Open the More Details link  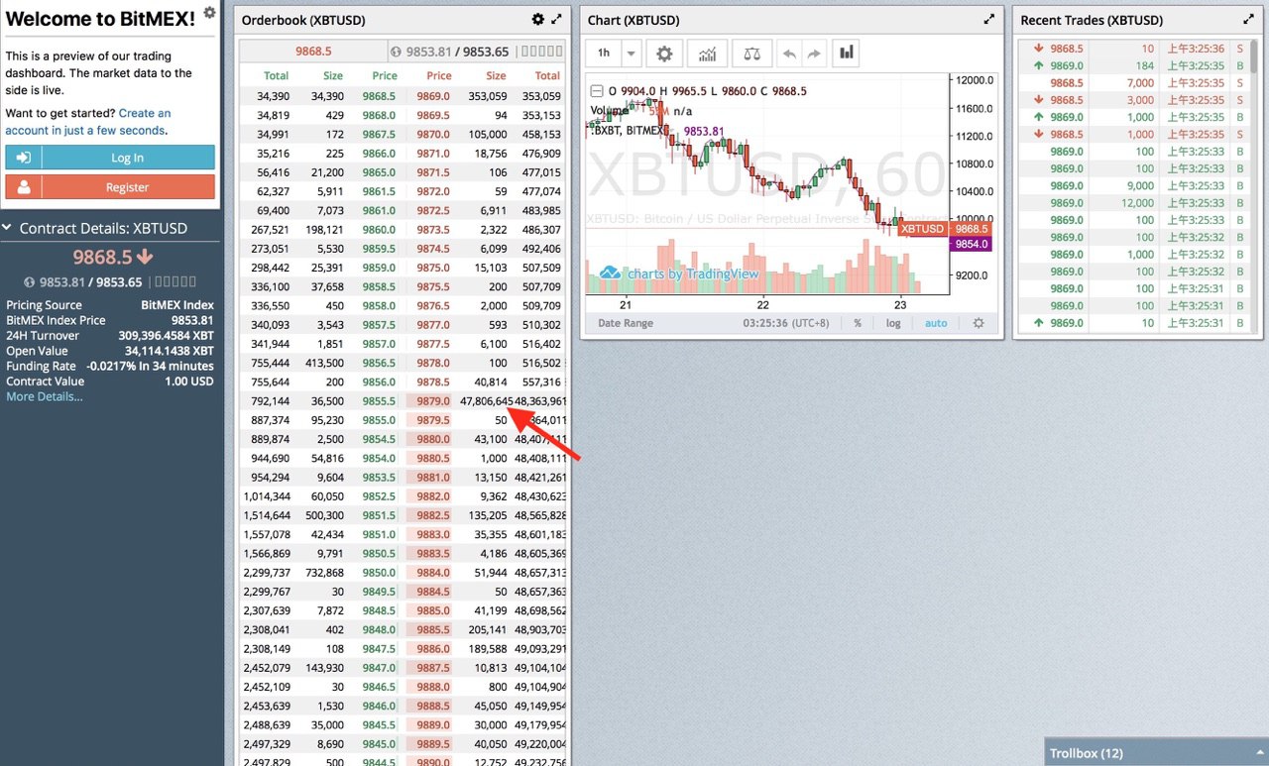(45, 396)
